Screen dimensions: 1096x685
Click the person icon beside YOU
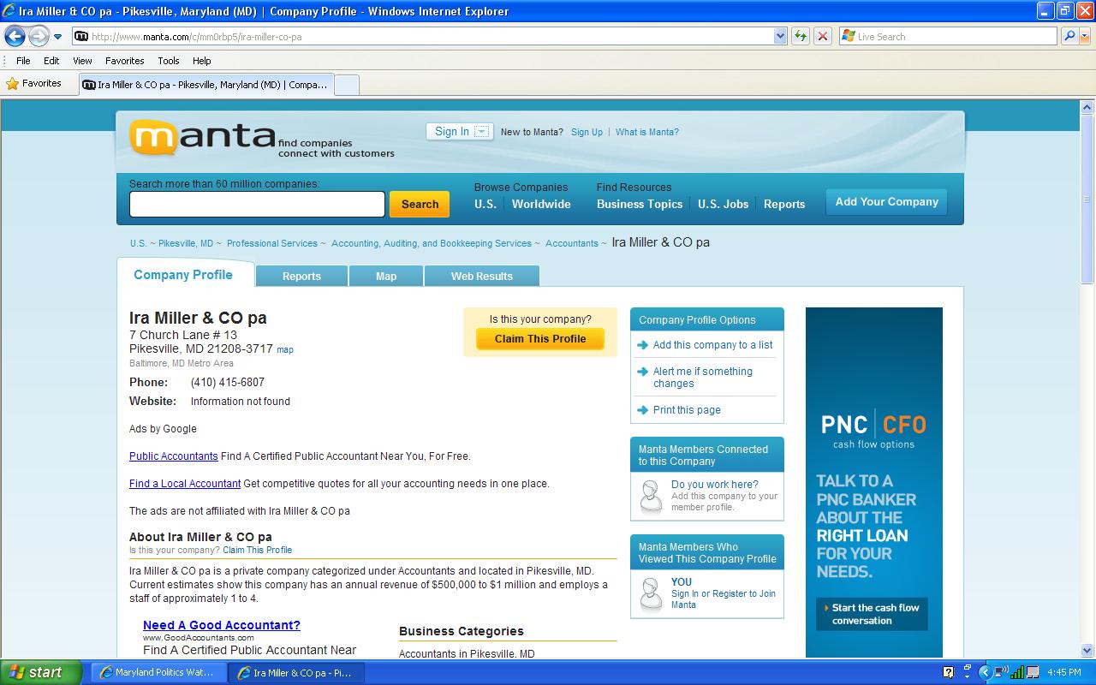(x=651, y=593)
